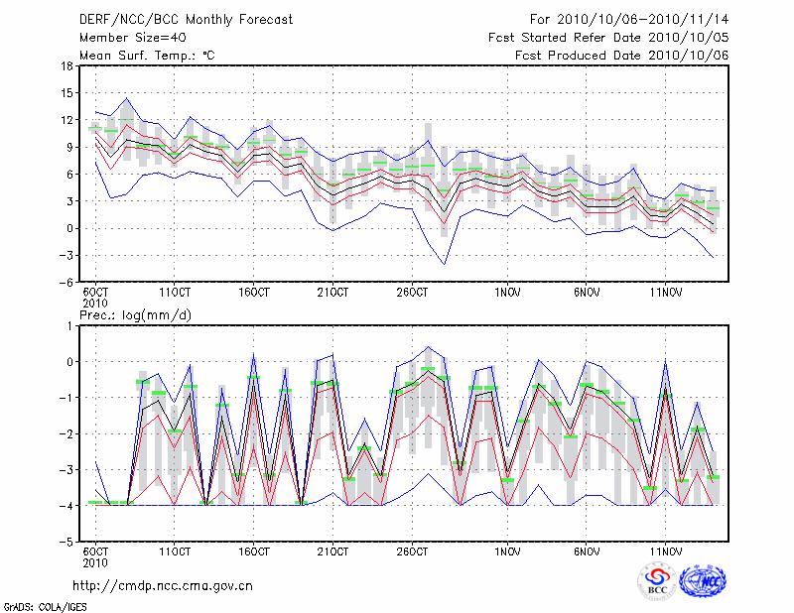Click the Mean Surf. Temp. label
Viewport: 794px width, 613px height.
pyautogui.click(x=147, y=56)
